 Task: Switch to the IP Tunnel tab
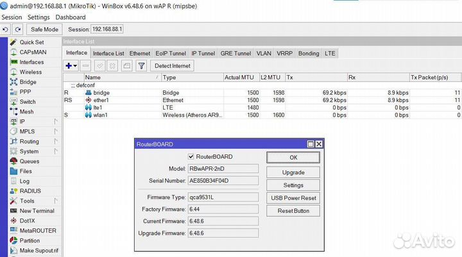(x=203, y=53)
